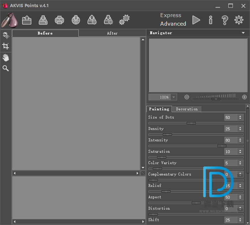Click the image window scroll right arrow
The width and height of the screenshot is (250, 225).
tap(137, 173)
